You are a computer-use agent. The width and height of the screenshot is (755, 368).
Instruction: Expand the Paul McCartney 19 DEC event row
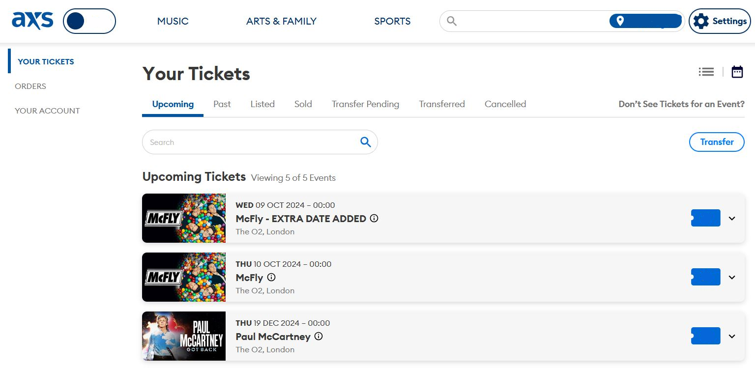(732, 336)
